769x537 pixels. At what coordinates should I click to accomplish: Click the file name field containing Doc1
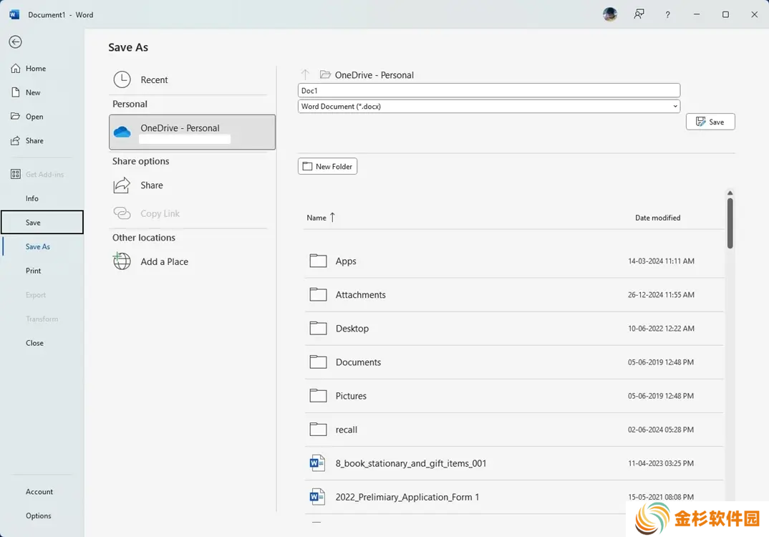coord(488,90)
